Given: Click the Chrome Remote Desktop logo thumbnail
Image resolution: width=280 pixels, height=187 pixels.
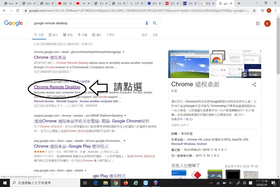Looking at the screenshot, I should tap(217, 57).
